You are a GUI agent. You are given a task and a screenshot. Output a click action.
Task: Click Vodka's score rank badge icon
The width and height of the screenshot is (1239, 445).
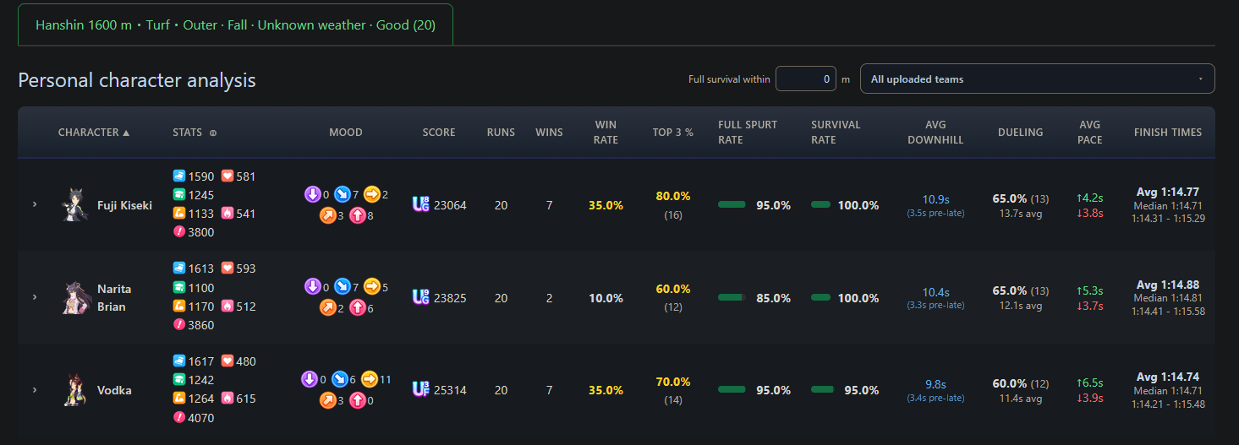click(x=420, y=389)
